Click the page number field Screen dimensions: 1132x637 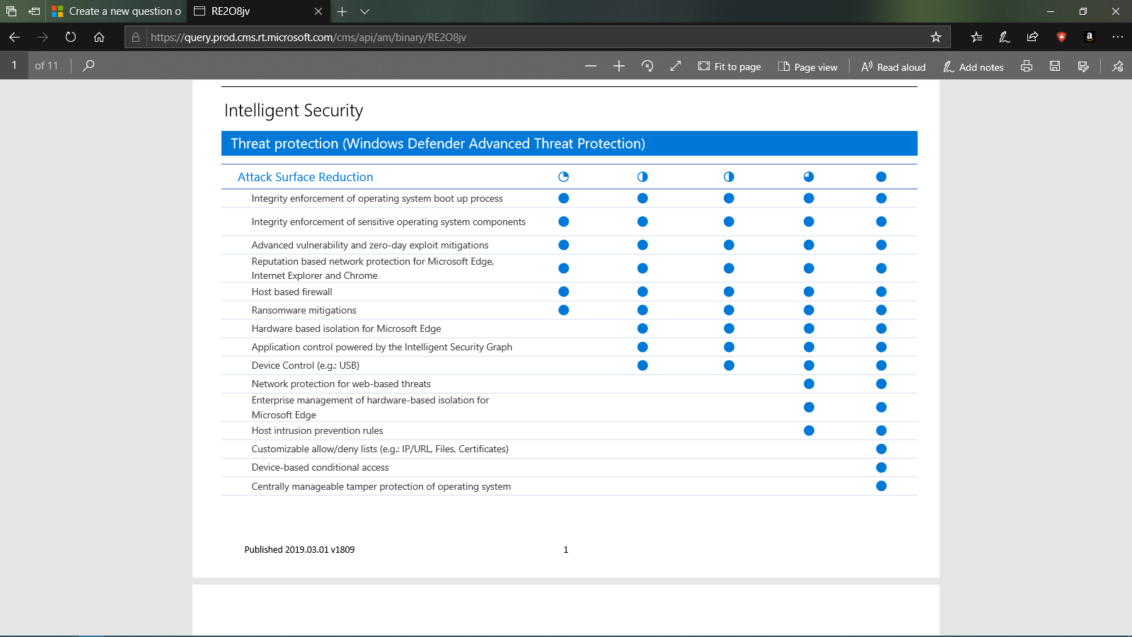(x=14, y=65)
